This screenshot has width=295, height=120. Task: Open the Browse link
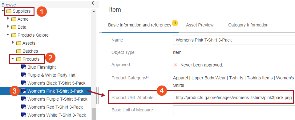pos(9,5)
